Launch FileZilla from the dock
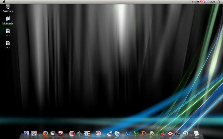Screen dimensions: 223x139 coord(60,133)
